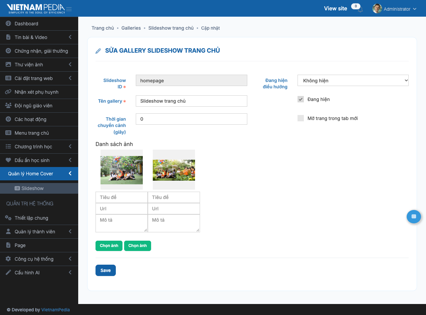Click the Thời gian chuyển cảnh input
Image resolution: width=426 pixels, height=315 pixels.
[x=191, y=119]
